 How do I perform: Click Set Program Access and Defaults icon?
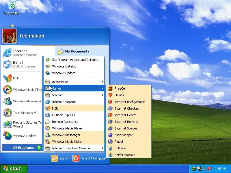point(48,60)
